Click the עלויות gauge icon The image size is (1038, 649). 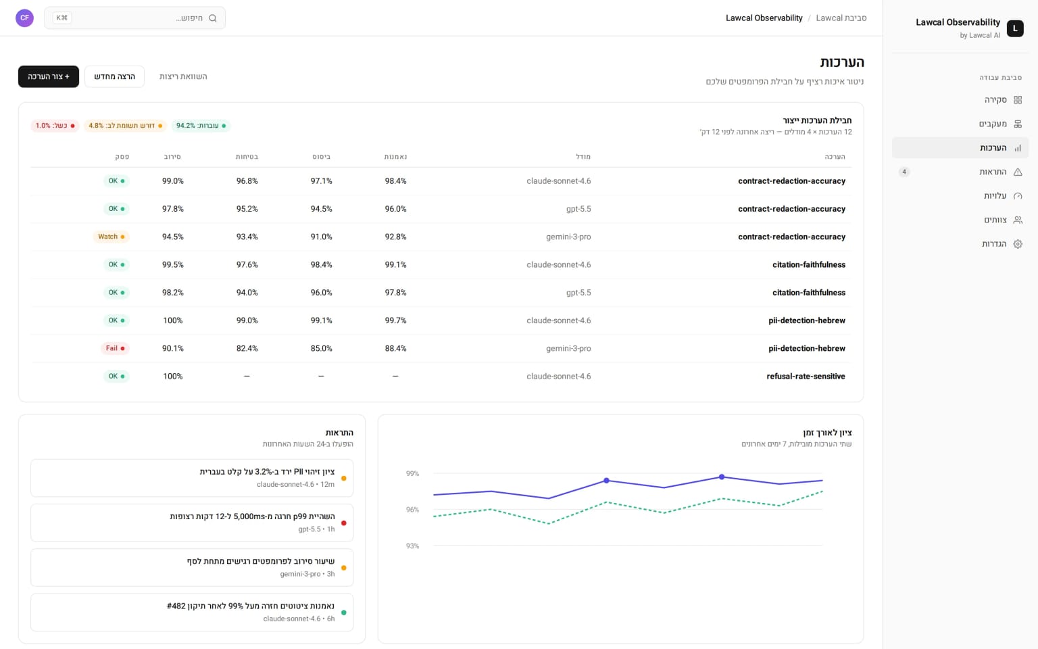[1018, 196]
